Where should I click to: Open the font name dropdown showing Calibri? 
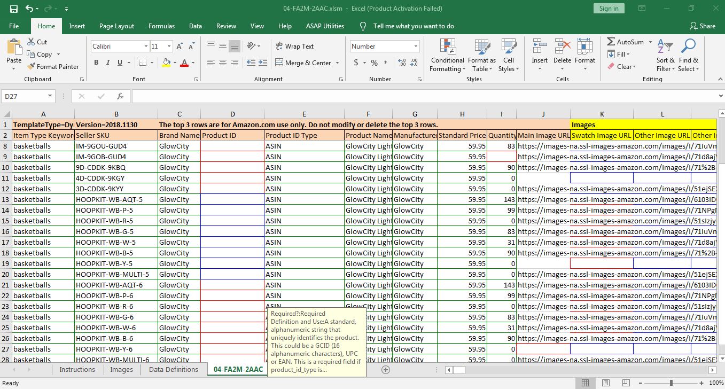(x=146, y=46)
